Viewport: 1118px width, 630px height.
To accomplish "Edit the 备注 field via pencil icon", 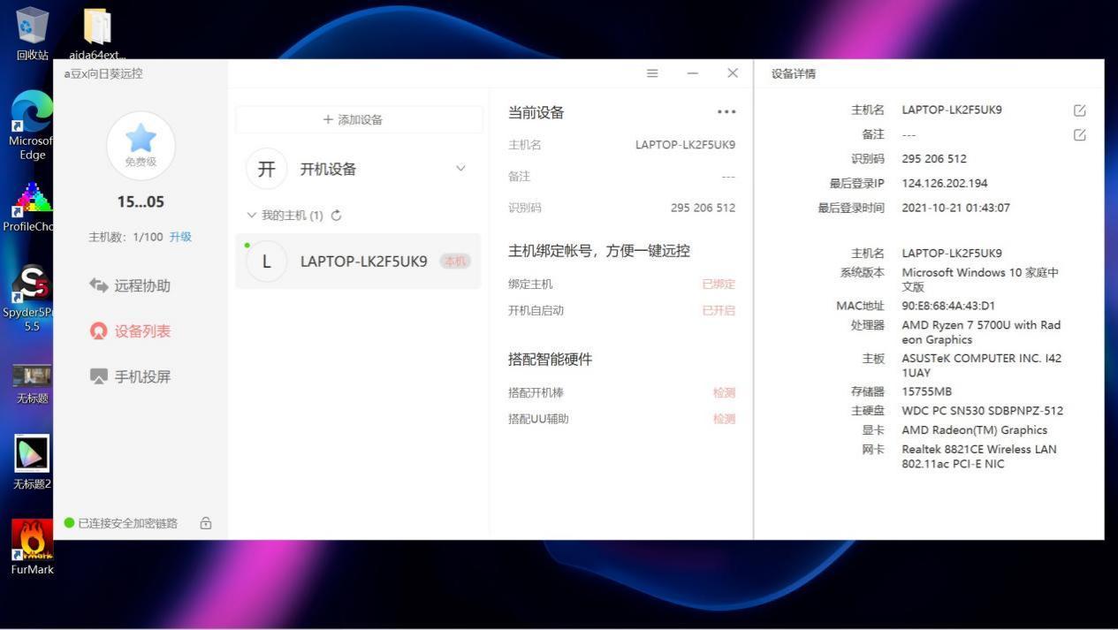I will coord(1079,134).
